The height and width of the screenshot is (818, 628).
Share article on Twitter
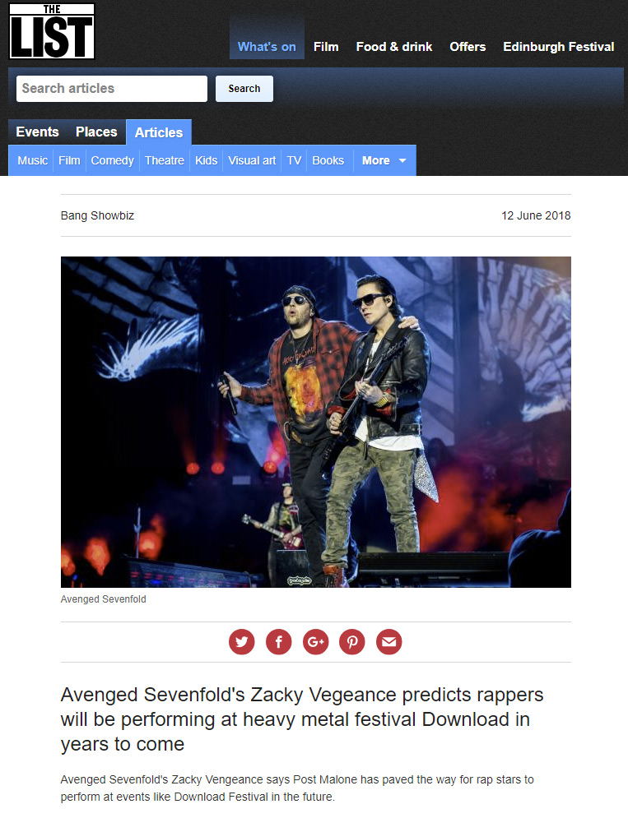click(241, 642)
